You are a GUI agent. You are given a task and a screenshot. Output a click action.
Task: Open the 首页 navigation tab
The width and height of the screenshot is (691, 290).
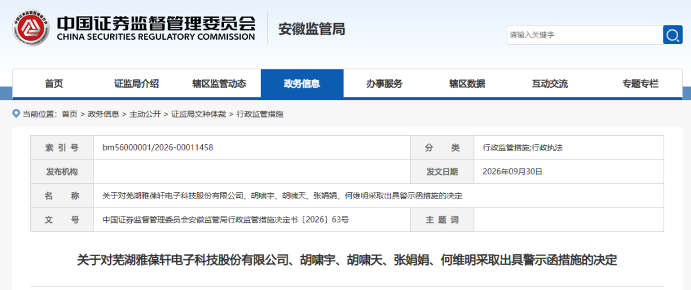[x=54, y=83]
